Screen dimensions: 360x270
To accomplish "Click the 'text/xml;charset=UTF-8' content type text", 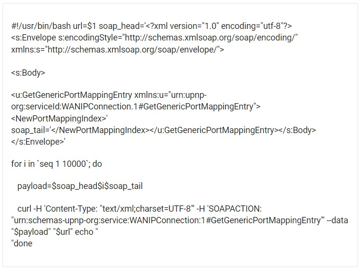I will [146, 209].
